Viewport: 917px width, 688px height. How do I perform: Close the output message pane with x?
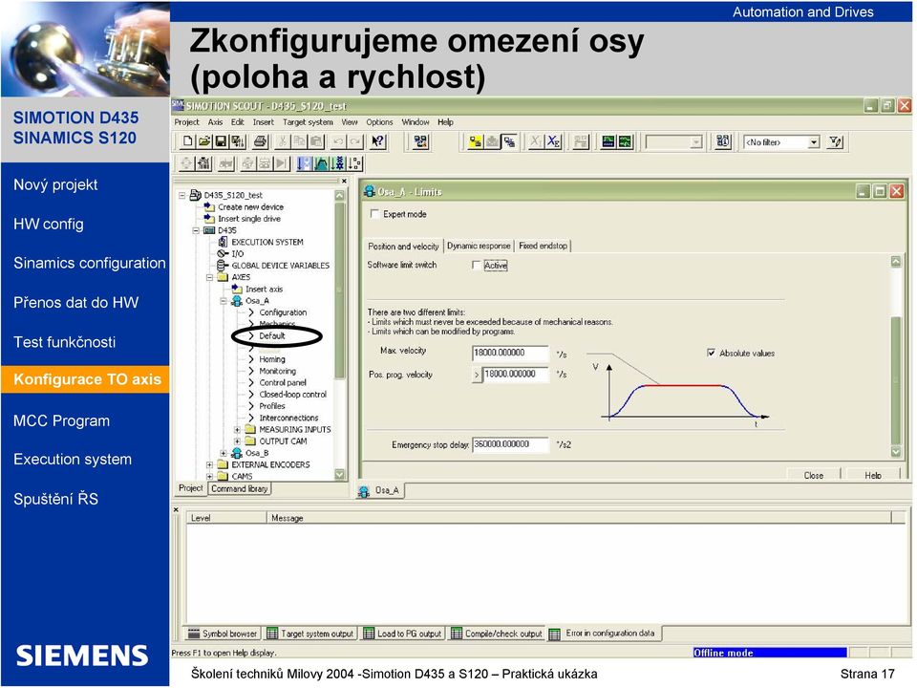tap(176, 509)
